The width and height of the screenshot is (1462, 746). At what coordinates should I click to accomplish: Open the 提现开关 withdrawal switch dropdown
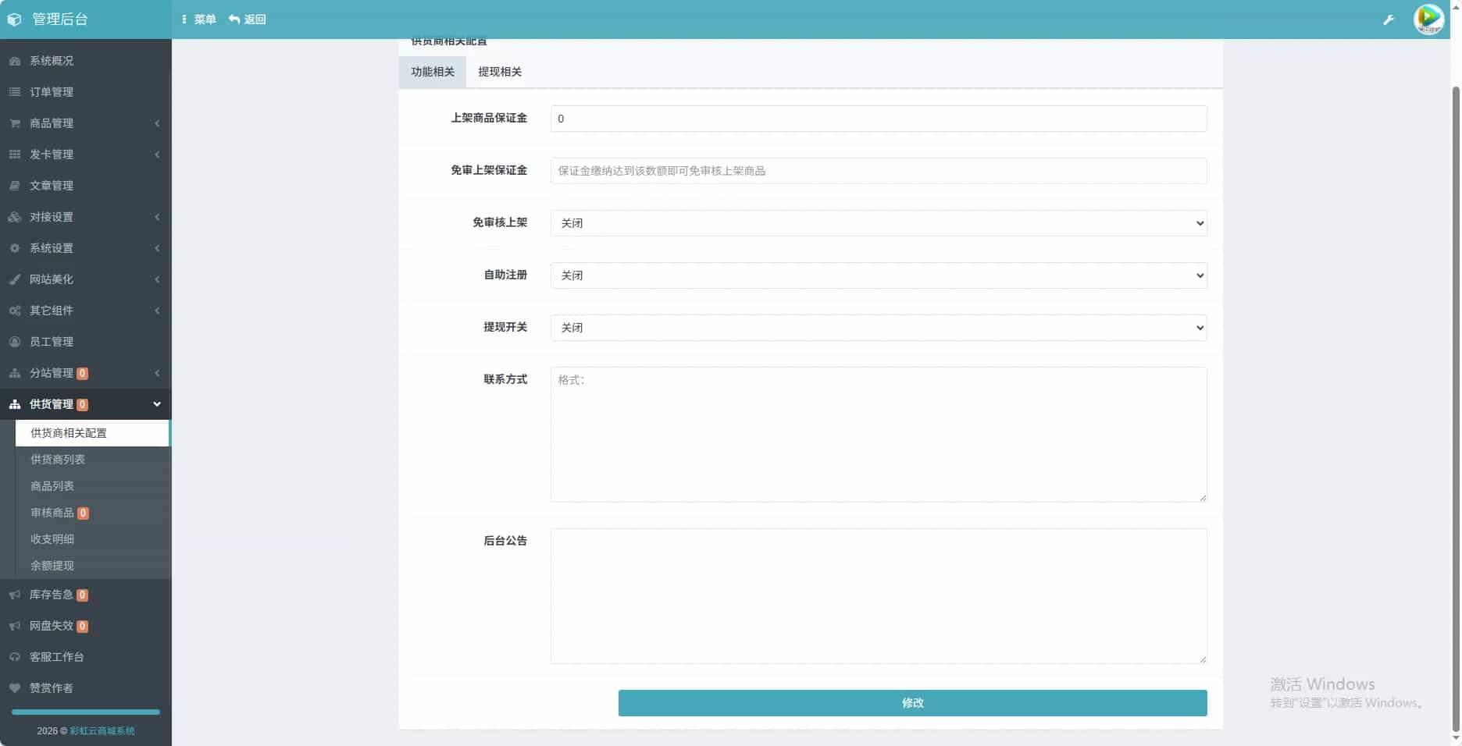pos(878,328)
